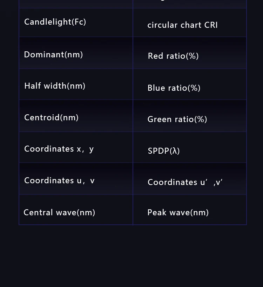
Task: Click the cut-off cell above Candlelight(Fc)
Action: click(76, 4)
